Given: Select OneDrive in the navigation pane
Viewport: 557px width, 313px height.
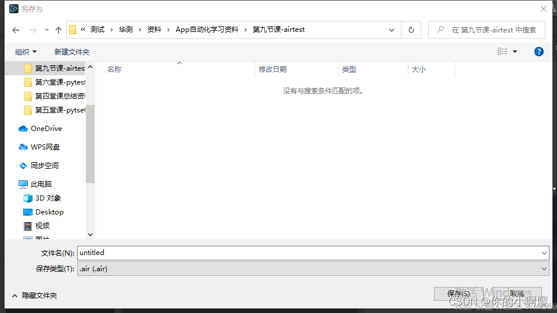Looking at the screenshot, I should point(46,129).
